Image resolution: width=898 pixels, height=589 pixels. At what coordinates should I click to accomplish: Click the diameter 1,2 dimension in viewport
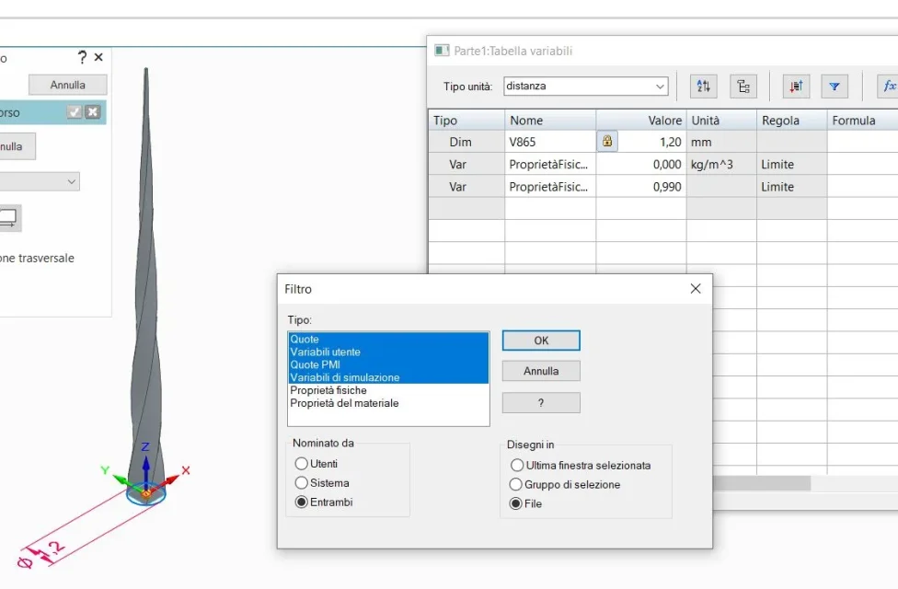pyautogui.click(x=41, y=555)
